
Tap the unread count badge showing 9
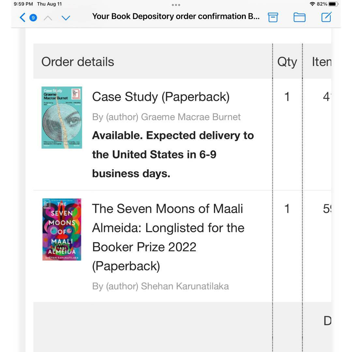(x=33, y=18)
